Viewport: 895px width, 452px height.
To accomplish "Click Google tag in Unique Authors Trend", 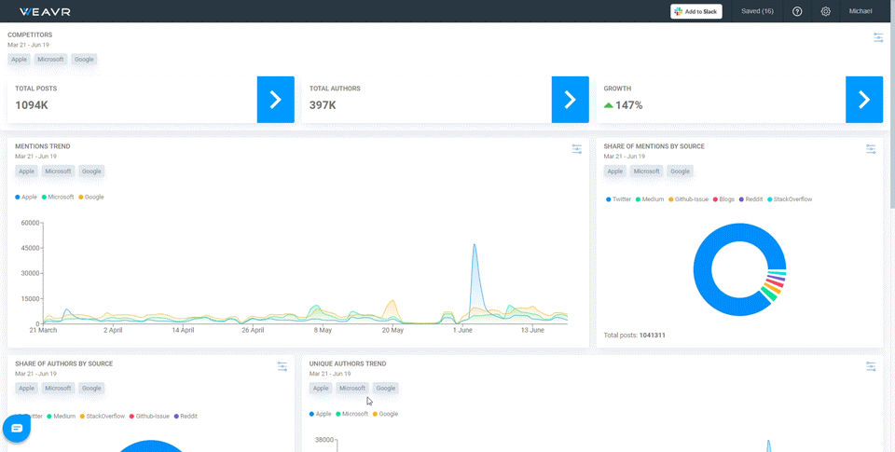I will click(386, 388).
